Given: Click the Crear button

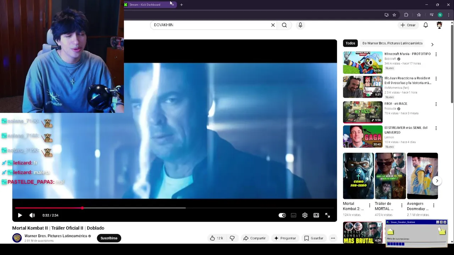Looking at the screenshot, I should pyautogui.click(x=408, y=25).
